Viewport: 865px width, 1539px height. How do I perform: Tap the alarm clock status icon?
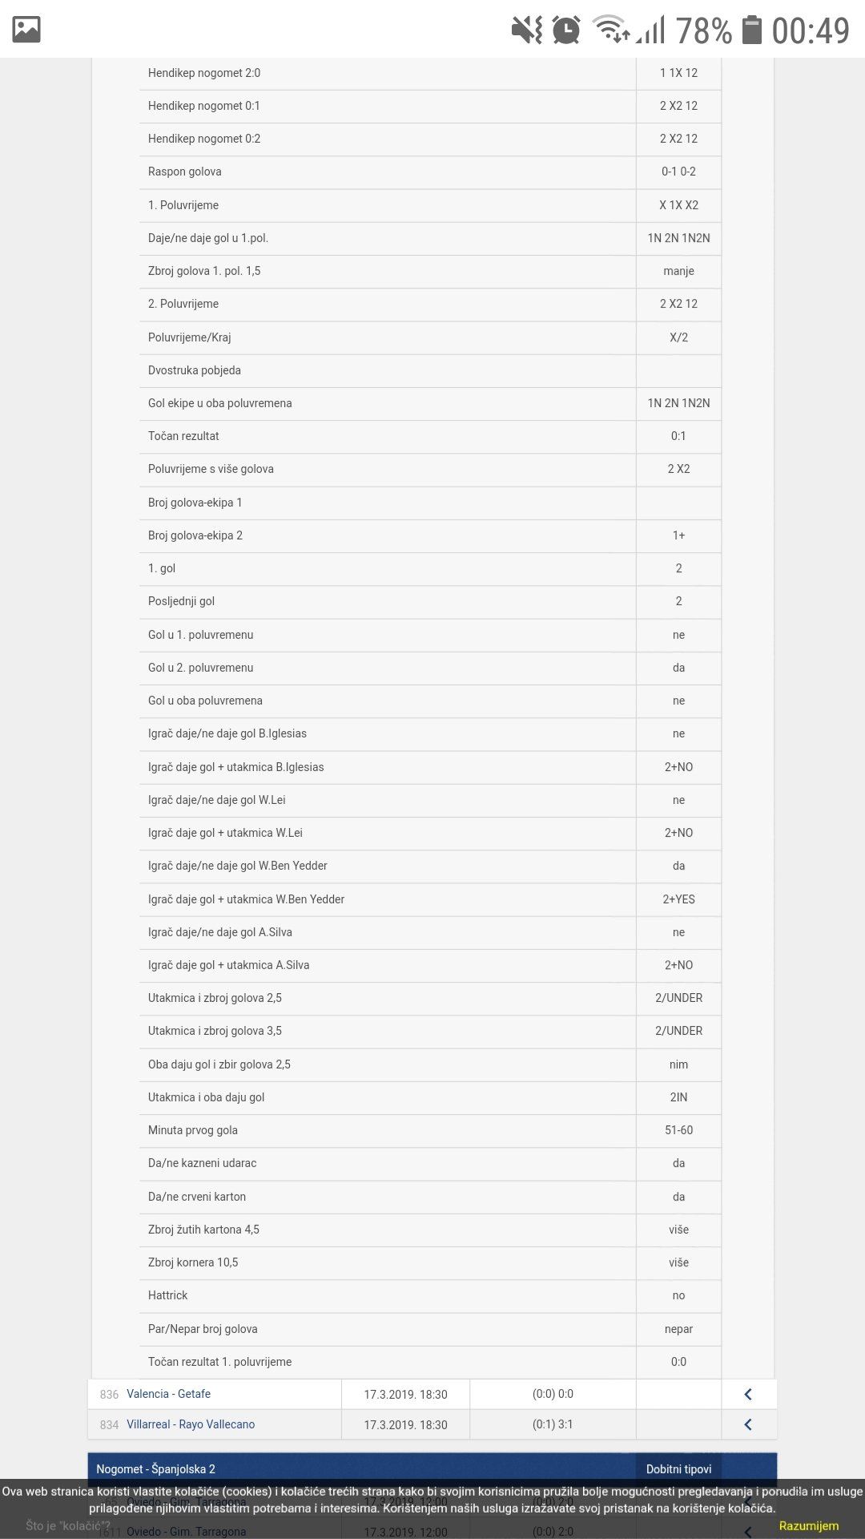click(x=566, y=30)
